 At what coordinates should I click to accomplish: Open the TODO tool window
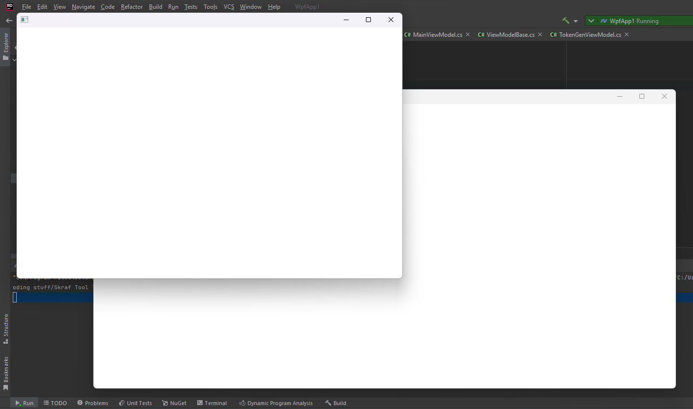pyautogui.click(x=55, y=403)
